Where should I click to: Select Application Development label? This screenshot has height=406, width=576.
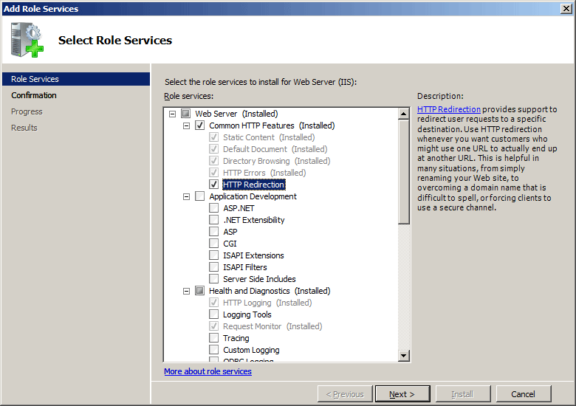coord(253,196)
